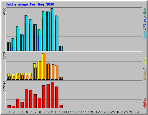Click day label 4 on the x-axis
This screenshot has height=115, width=148.
[23, 112]
